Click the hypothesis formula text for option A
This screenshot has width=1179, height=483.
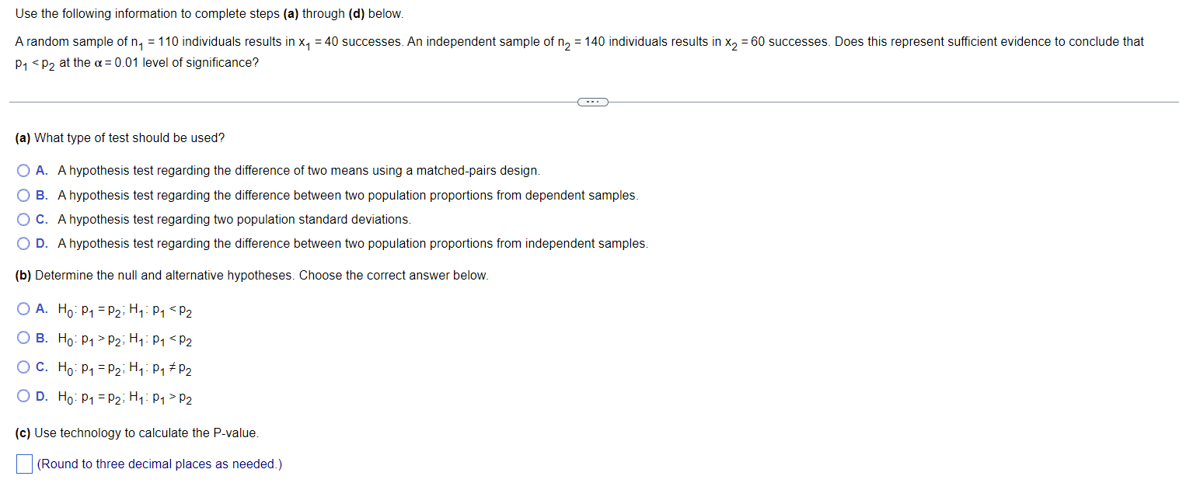pos(124,310)
